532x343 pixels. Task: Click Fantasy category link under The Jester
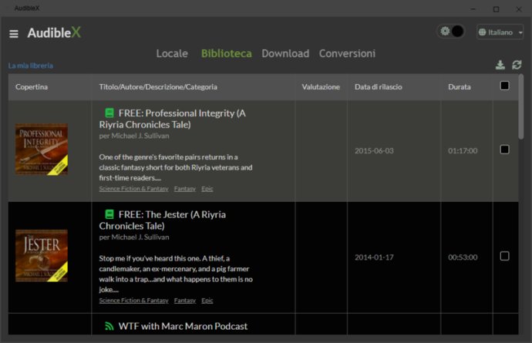tap(185, 301)
